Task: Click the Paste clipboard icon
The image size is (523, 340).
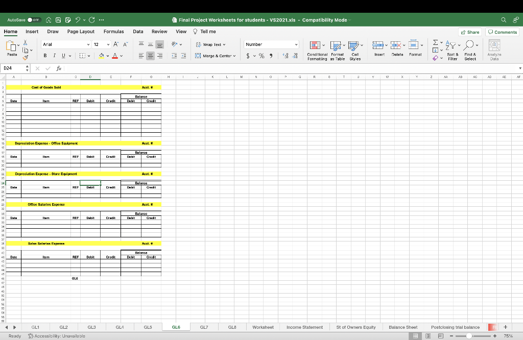Action: point(11,46)
